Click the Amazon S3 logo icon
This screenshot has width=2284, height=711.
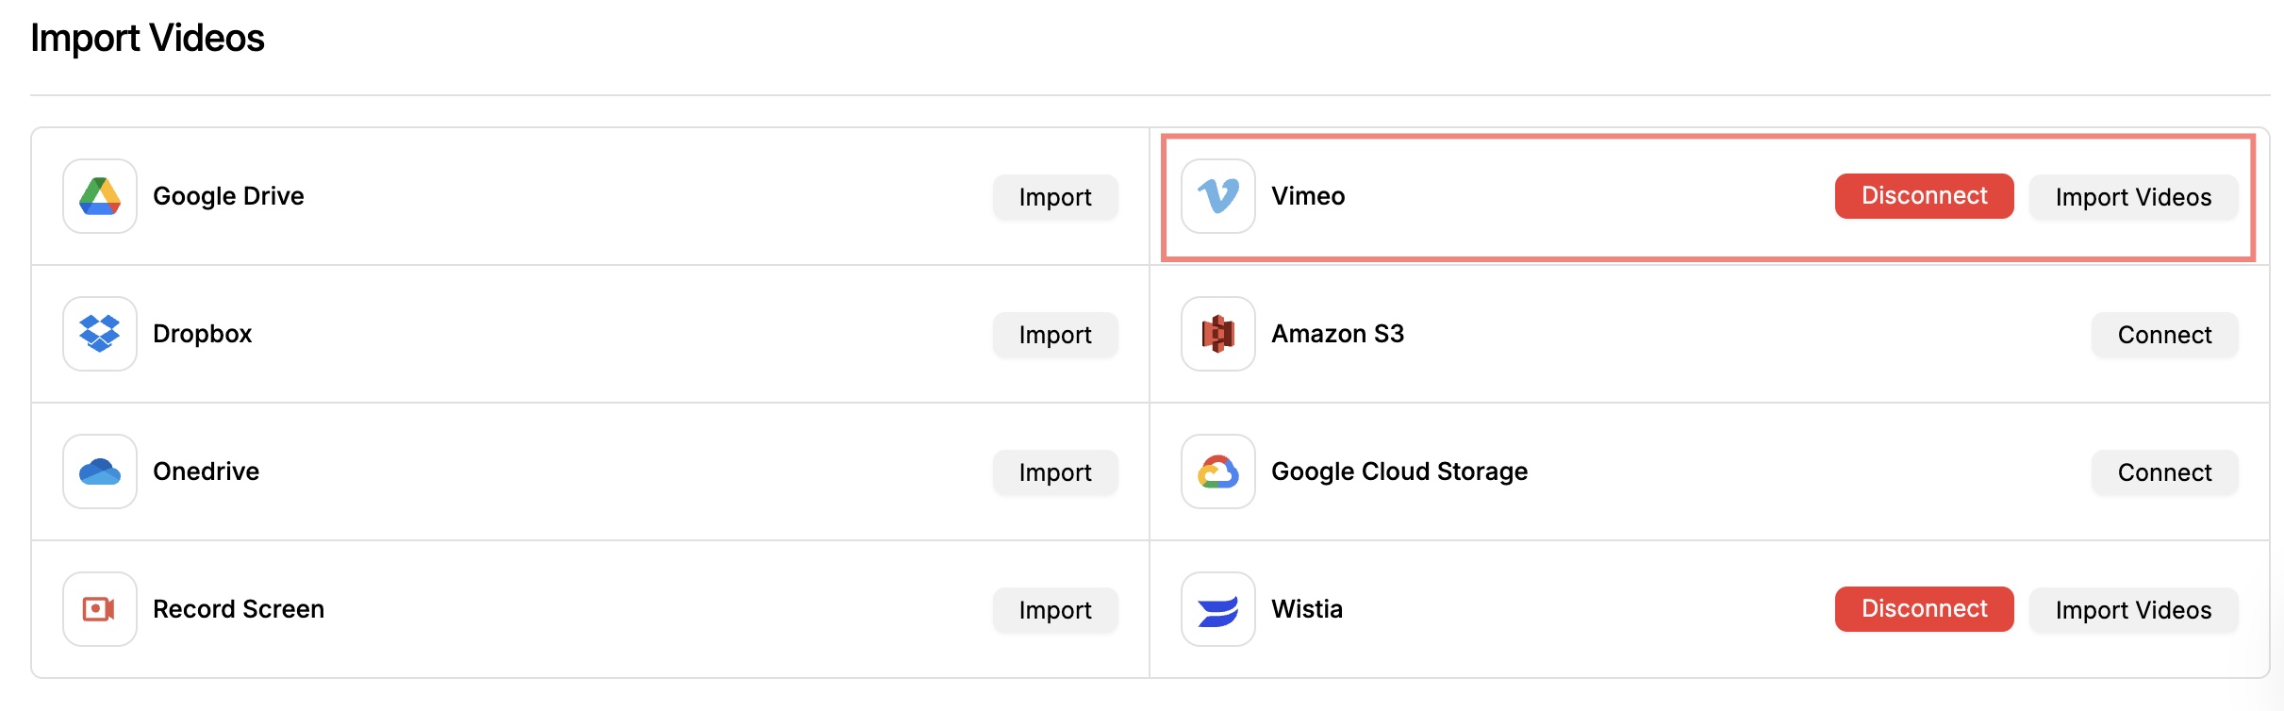(1218, 334)
